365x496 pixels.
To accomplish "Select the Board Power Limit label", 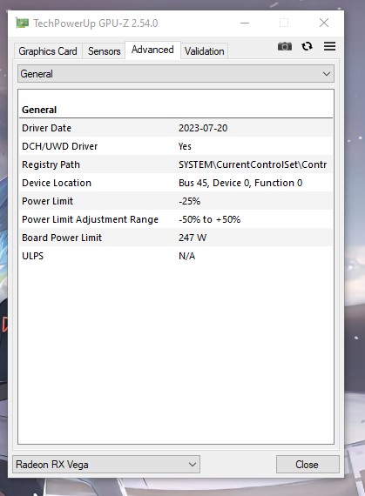I will coord(62,238).
